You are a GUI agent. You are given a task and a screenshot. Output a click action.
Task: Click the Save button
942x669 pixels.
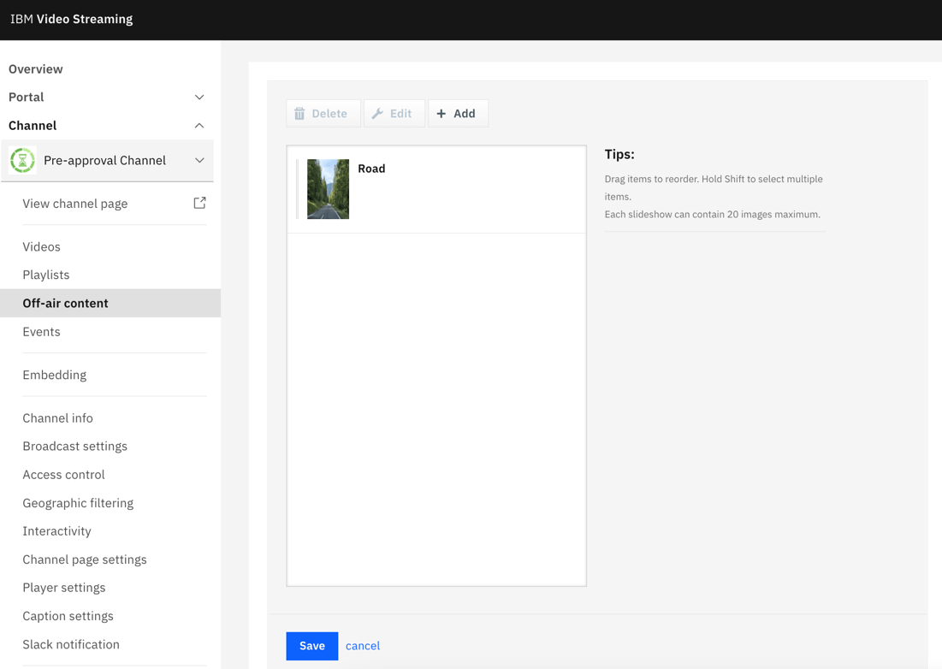click(311, 646)
